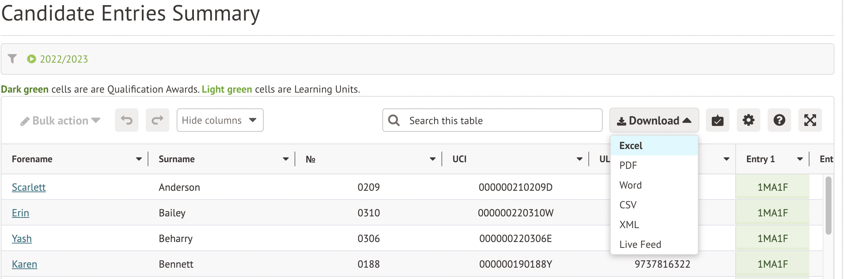Screen dimensions: 844x279
Task: Open the UCI column dropdown arrow
Action: (579, 159)
